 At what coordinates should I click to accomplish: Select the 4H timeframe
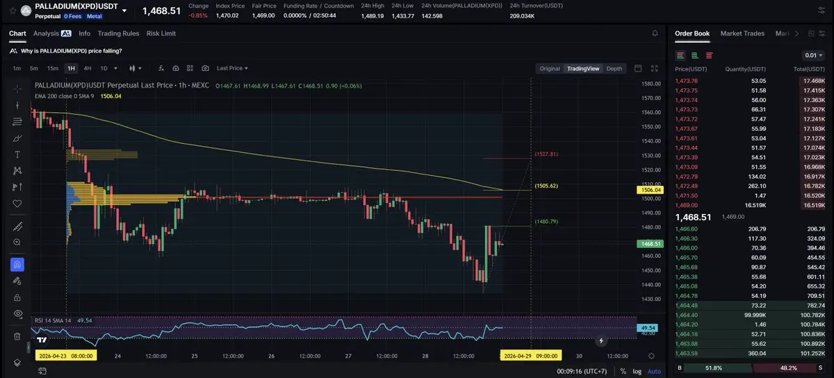(x=88, y=68)
